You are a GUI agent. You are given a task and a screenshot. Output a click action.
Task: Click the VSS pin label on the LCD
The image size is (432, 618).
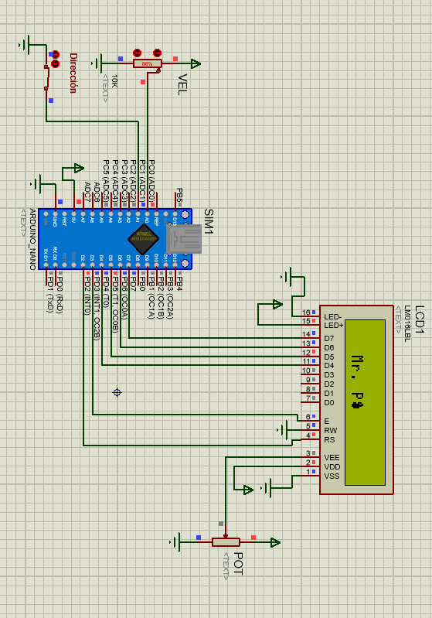pos(332,476)
